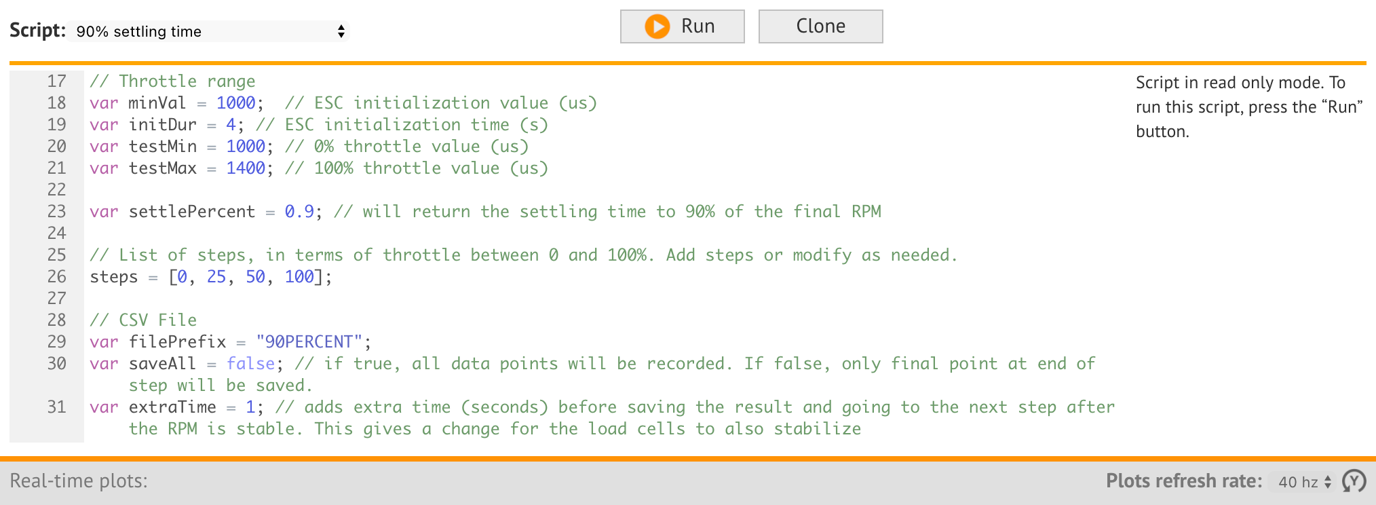
Task: Click the Clone button to copy the script
Action: point(820,26)
